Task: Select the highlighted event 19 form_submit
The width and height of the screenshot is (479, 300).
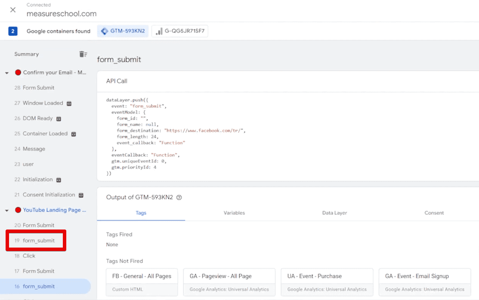Action: 37,240
